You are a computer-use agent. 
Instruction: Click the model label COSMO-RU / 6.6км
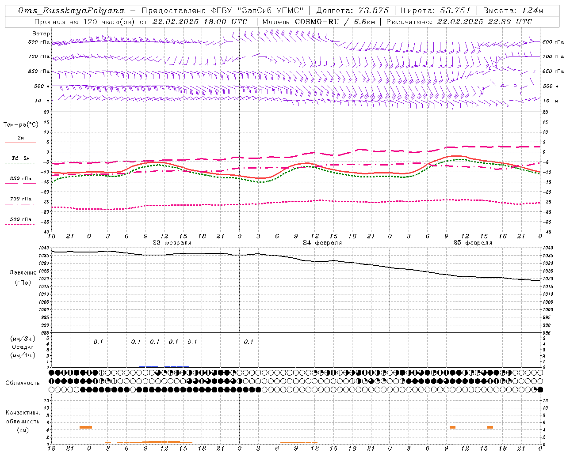[335, 22]
